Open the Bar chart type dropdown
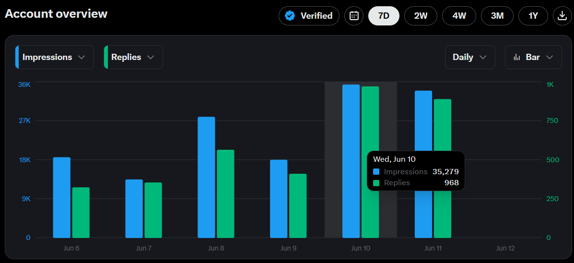This screenshot has width=574, height=263. pos(533,57)
